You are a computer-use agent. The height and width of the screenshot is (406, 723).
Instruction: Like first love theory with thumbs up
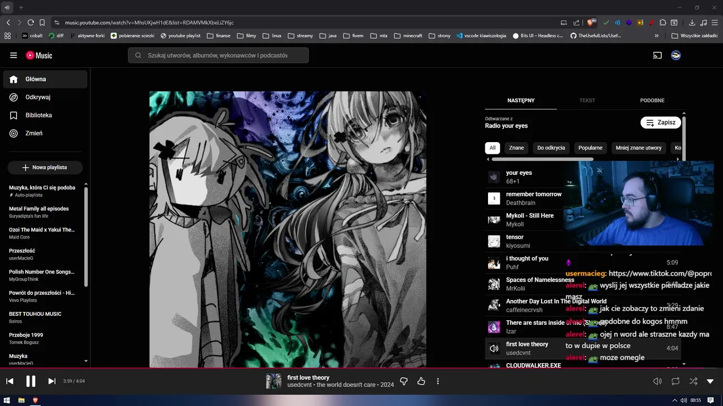click(x=421, y=381)
